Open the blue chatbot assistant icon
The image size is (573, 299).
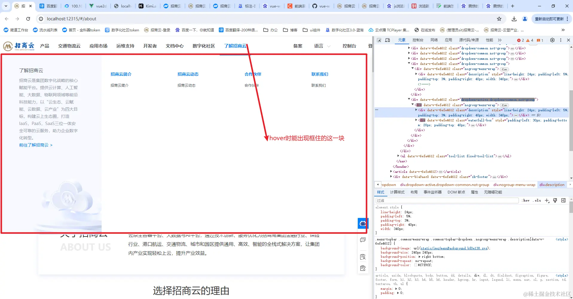click(363, 223)
